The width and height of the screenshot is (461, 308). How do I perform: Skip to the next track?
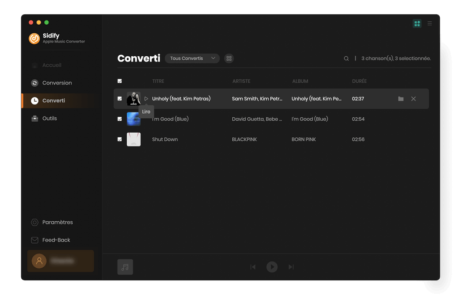(291, 267)
